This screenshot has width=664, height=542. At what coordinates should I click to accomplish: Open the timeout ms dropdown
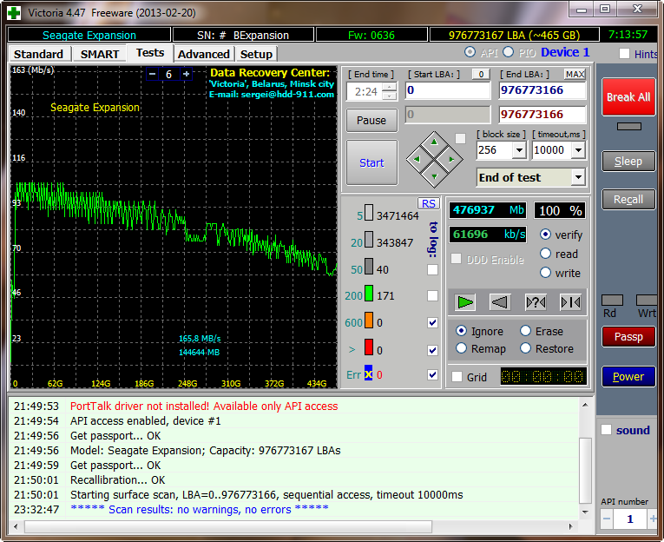point(578,150)
